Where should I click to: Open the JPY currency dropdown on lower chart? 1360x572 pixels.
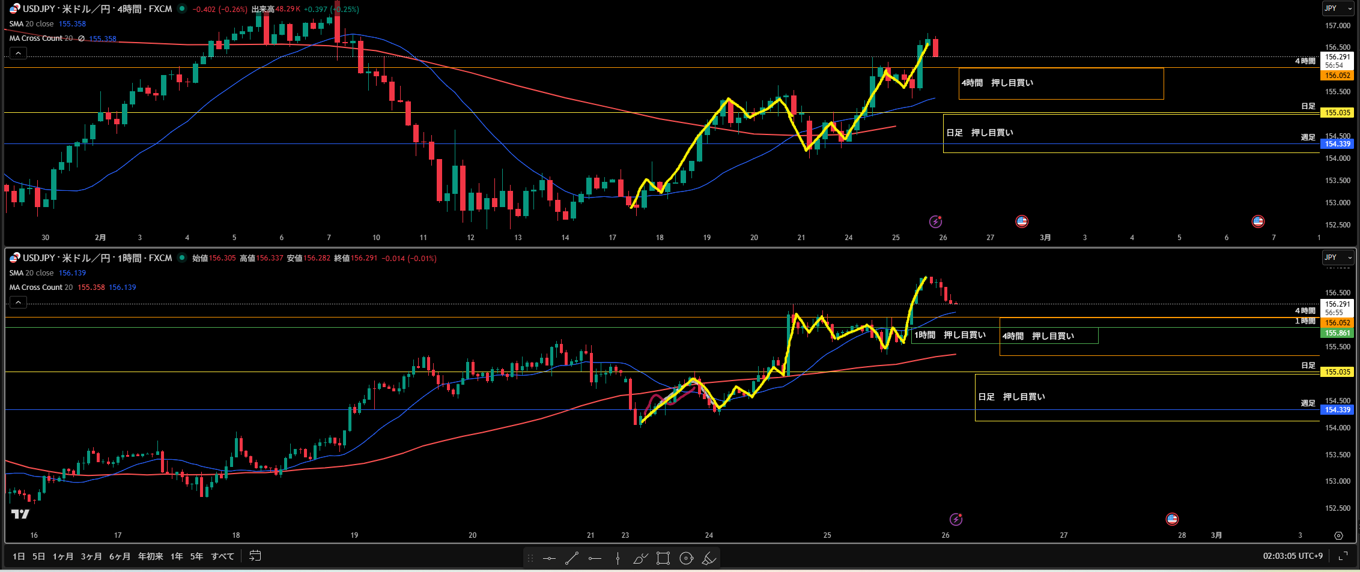pyautogui.click(x=1337, y=257)
